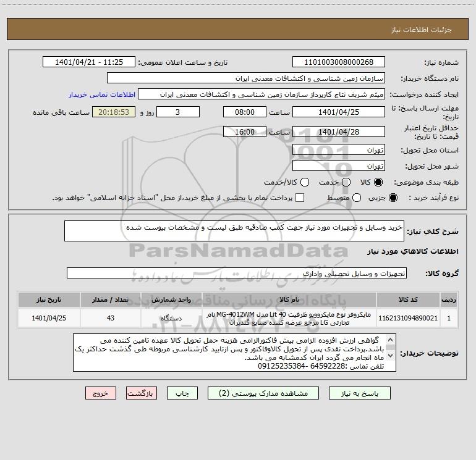The width and height of the screenshot is (476, 460).
Task: Click the ردیف column header
Action: pyautogui.click(x=449, y=299)
